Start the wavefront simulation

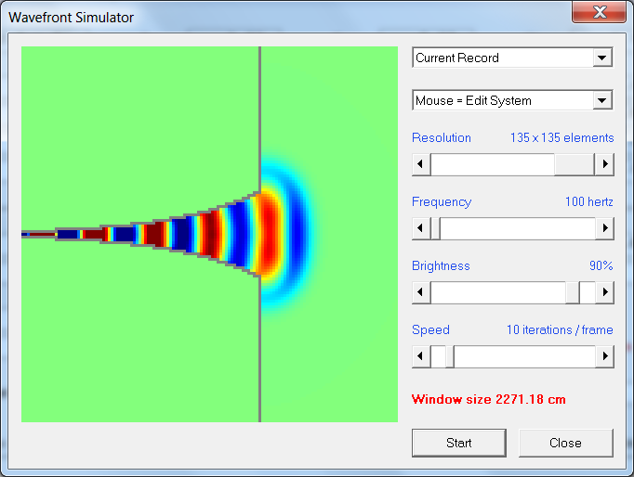[x=459, y=443]
